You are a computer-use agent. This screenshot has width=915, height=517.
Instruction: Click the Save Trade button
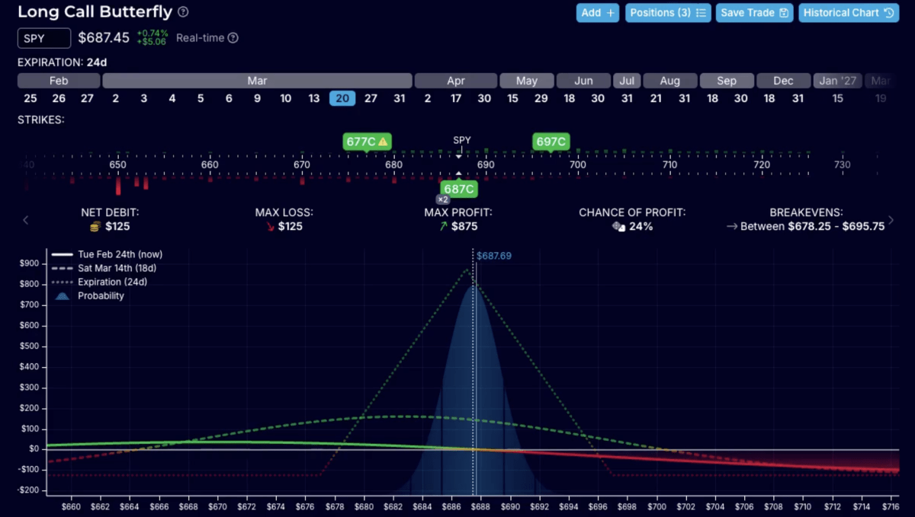click(x=754, y=13)
